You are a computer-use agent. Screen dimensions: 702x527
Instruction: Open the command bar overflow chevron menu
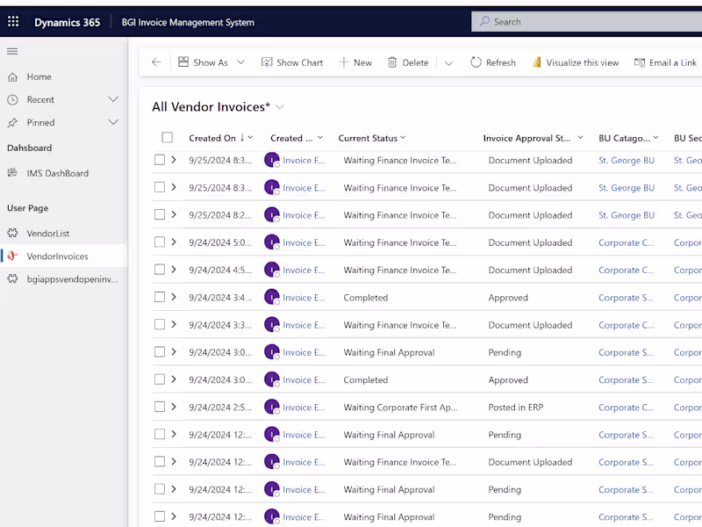pyautogui.click(x=450, y=62)
